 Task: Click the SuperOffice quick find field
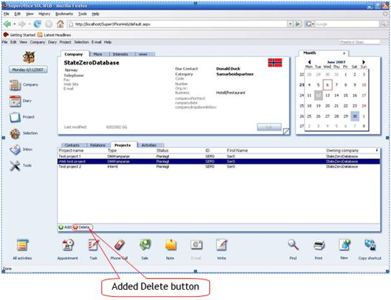[360, 42]
